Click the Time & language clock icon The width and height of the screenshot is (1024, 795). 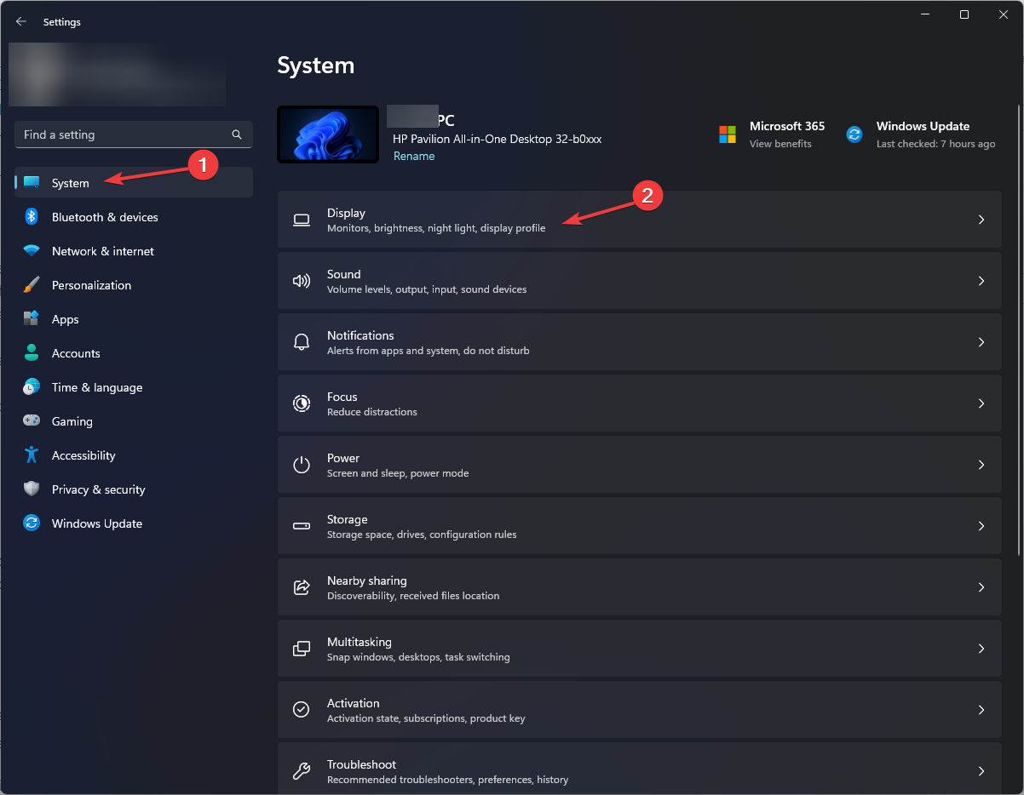coord(32,387)
